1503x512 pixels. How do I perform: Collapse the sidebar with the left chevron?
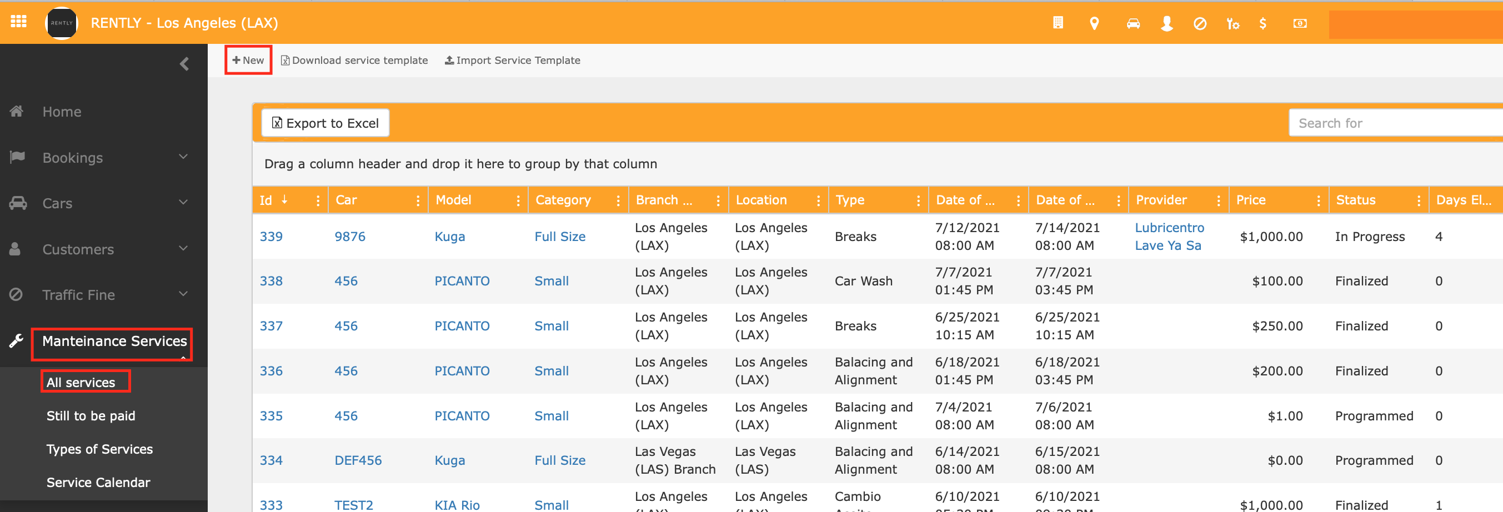[184, 63]
